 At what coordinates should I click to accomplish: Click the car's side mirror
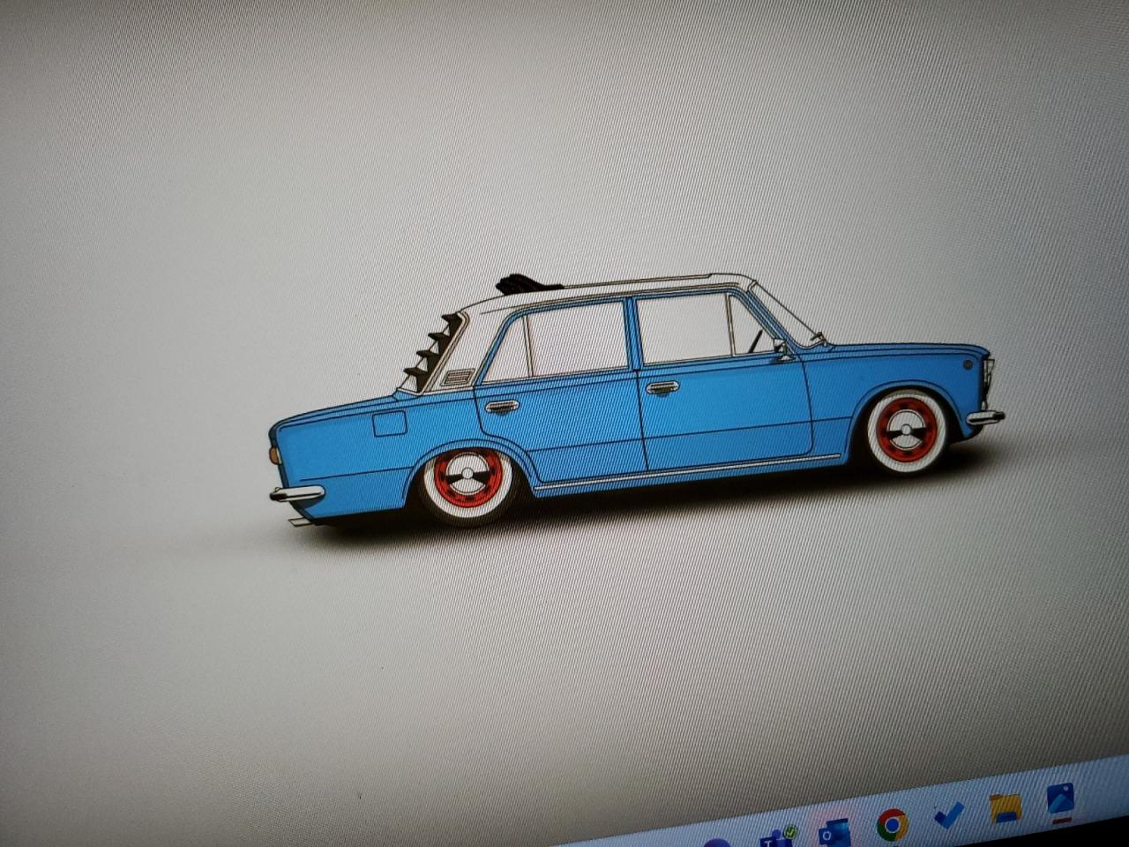point(781,350)
